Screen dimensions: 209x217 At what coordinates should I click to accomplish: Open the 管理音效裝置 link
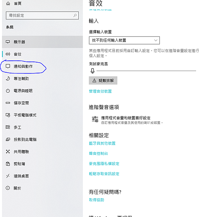[100, 92]
